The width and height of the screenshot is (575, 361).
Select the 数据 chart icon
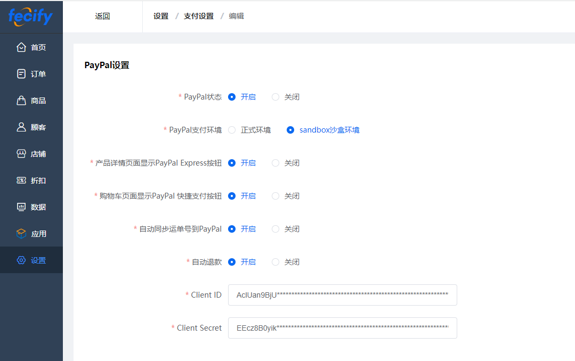click(x=21, y=207)
